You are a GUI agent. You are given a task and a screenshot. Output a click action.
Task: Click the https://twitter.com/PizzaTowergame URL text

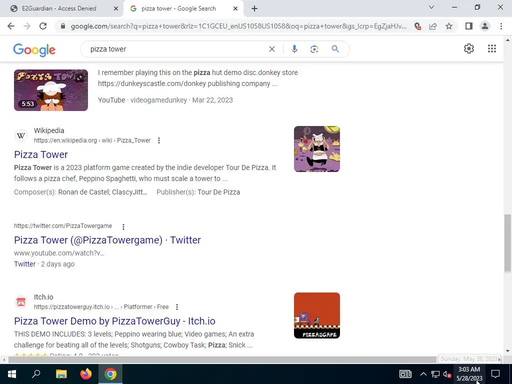(63, 226)
